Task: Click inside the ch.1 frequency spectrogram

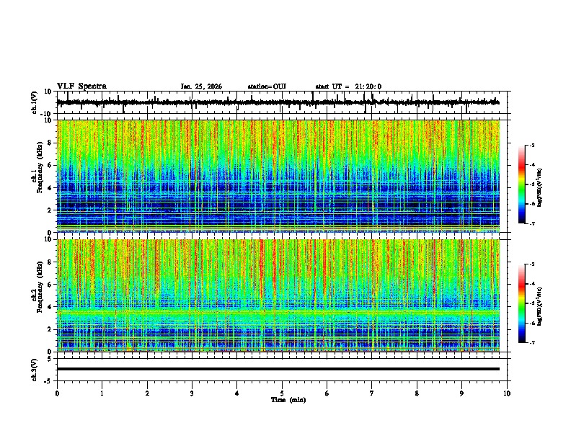Action: click(x=278, y=176)
